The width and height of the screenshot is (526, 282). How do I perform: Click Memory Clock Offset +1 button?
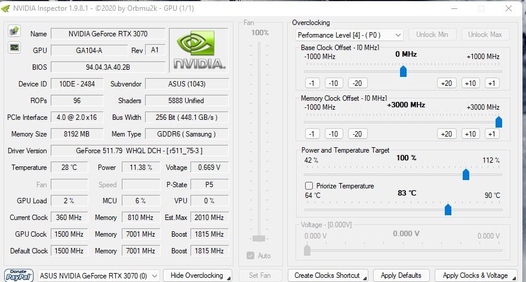click(492, 134)
